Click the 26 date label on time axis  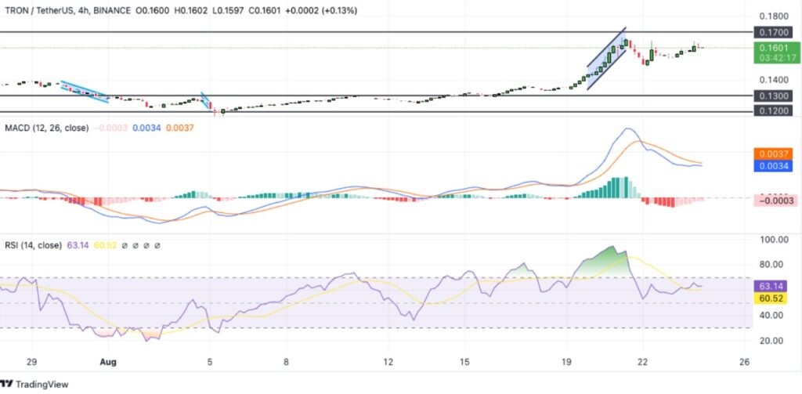coord(745,362)
